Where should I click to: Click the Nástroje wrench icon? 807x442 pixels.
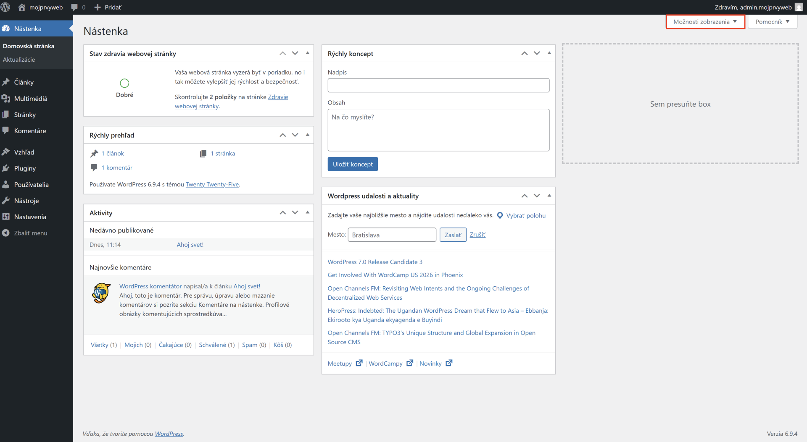tap(6, 201)
